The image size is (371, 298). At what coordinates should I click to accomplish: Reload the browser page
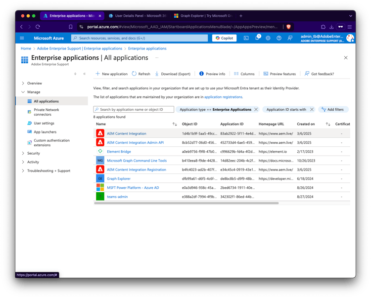coord(38,27)
